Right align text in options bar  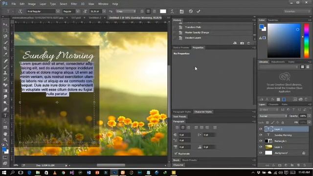[155, 11]
